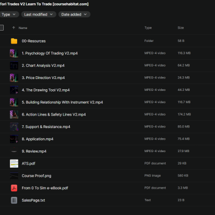Open the 00-Resources folder name
215x215 pixels.
coord(34,41)
